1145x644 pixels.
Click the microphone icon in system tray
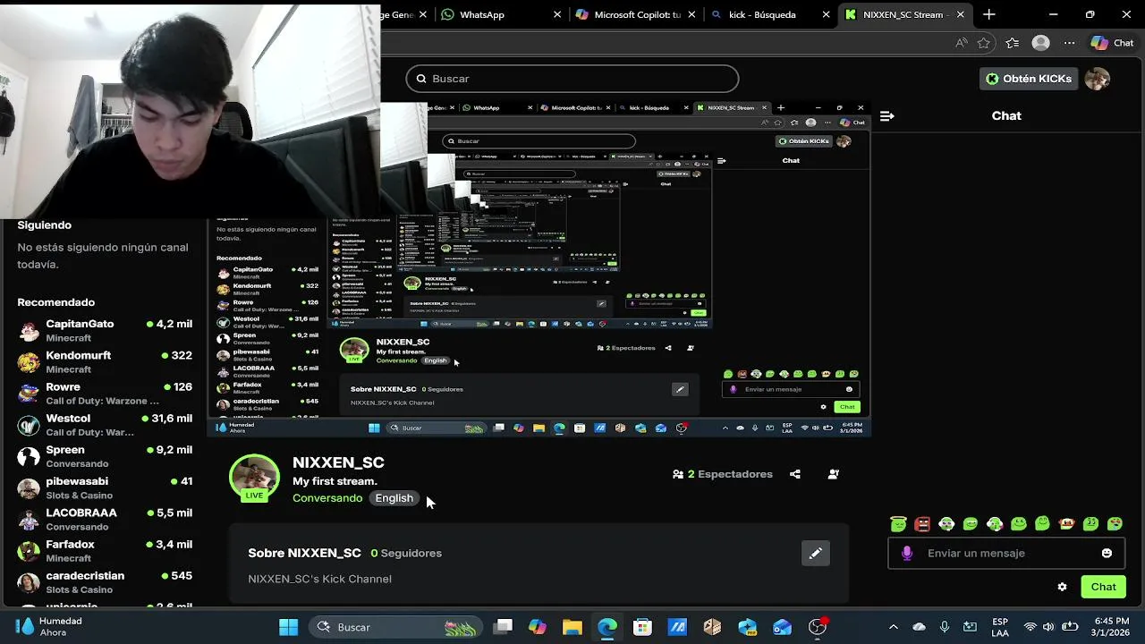[x=944, y=627]
